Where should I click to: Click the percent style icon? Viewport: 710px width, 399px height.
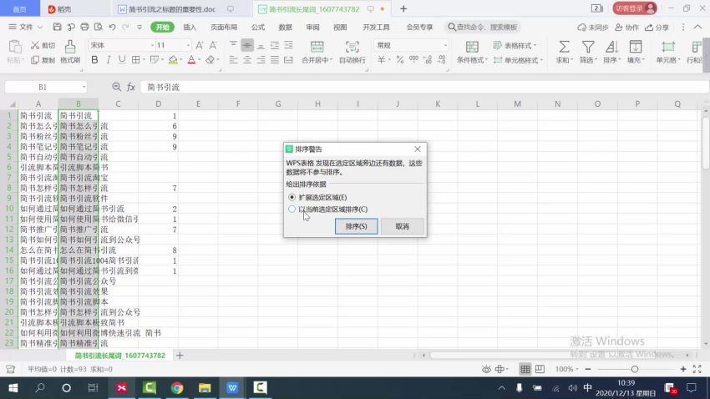click(400, 60)
